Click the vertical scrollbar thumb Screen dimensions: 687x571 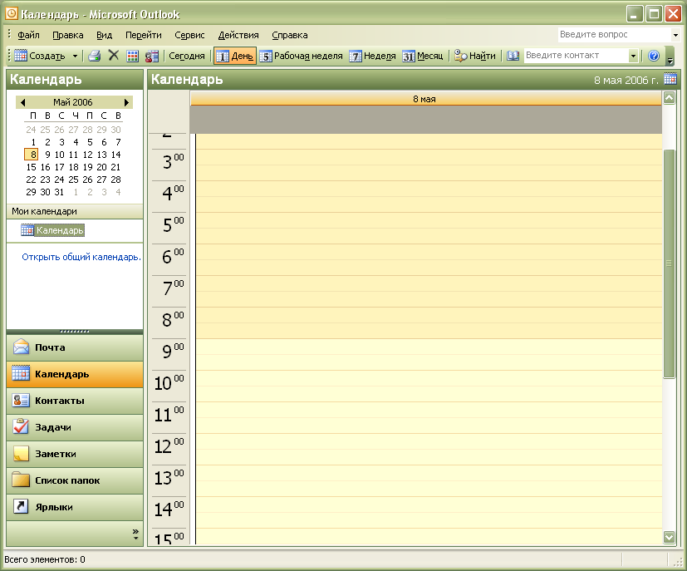pos(669,263)
